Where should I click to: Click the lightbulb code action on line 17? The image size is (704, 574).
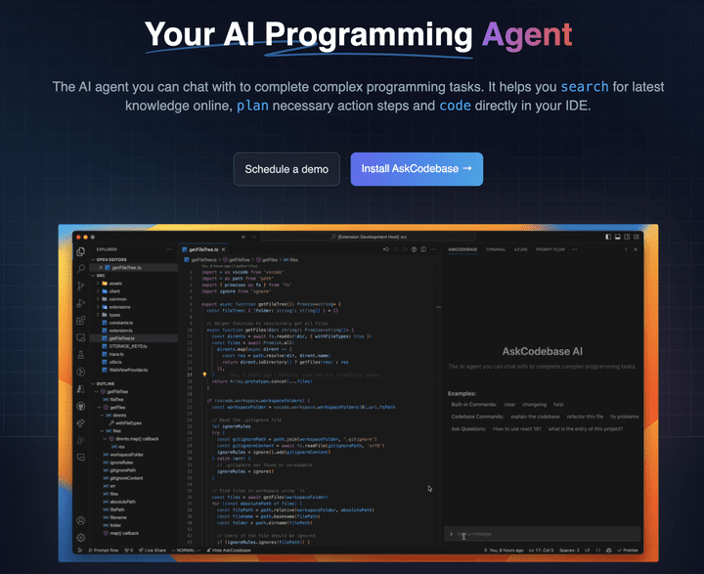[x=204, y=375]
